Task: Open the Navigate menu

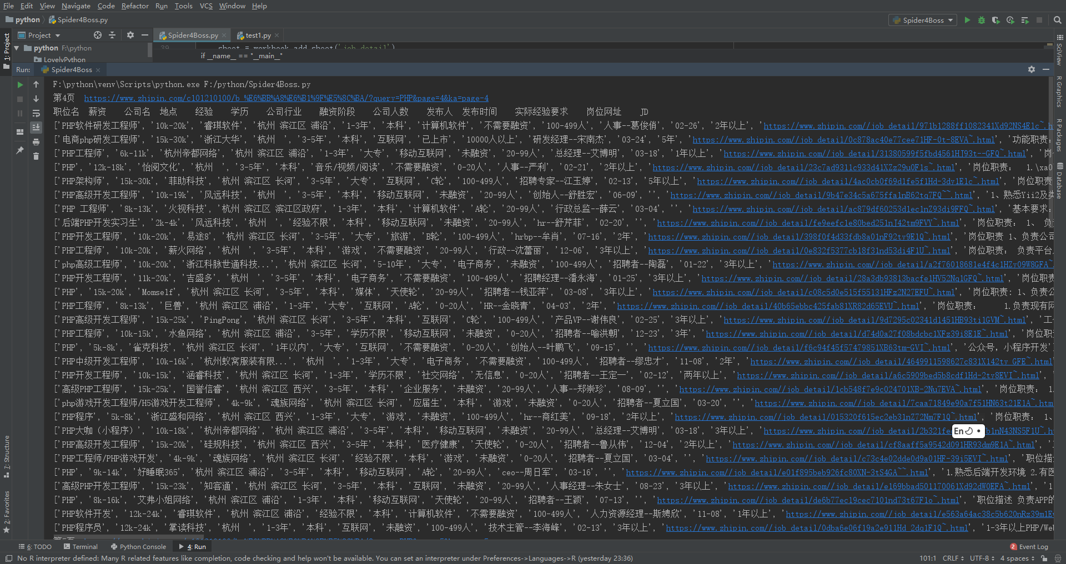Action: [x=76, y=6]
